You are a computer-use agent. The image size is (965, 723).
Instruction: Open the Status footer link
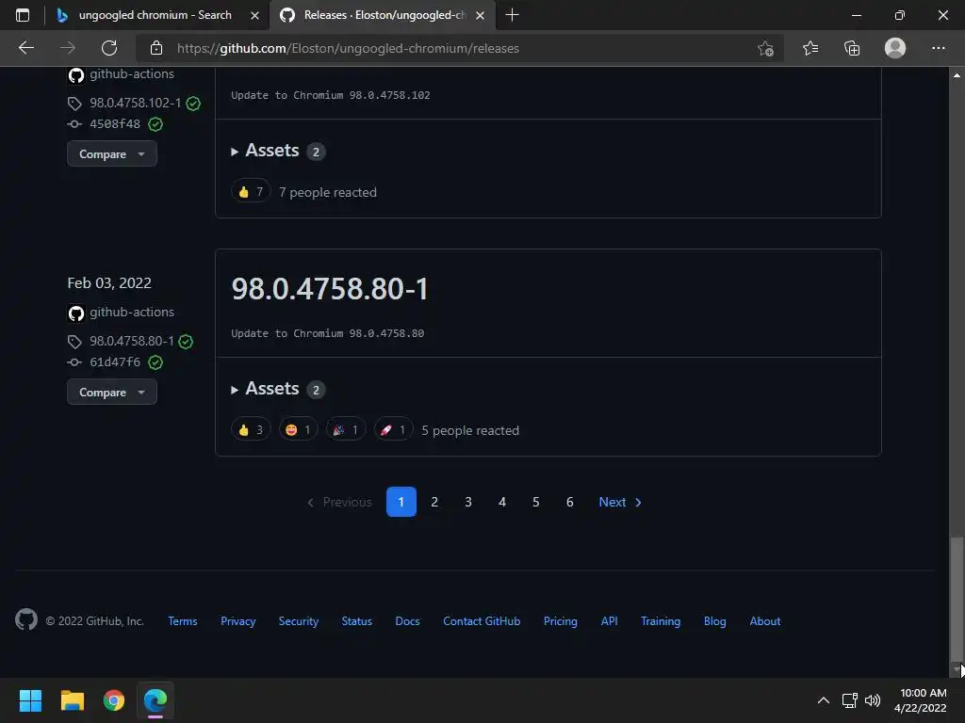[357, 621]
